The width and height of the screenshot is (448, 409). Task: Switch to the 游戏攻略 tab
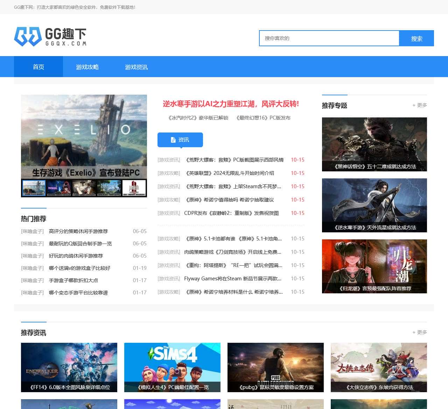(x=87, y=67)
